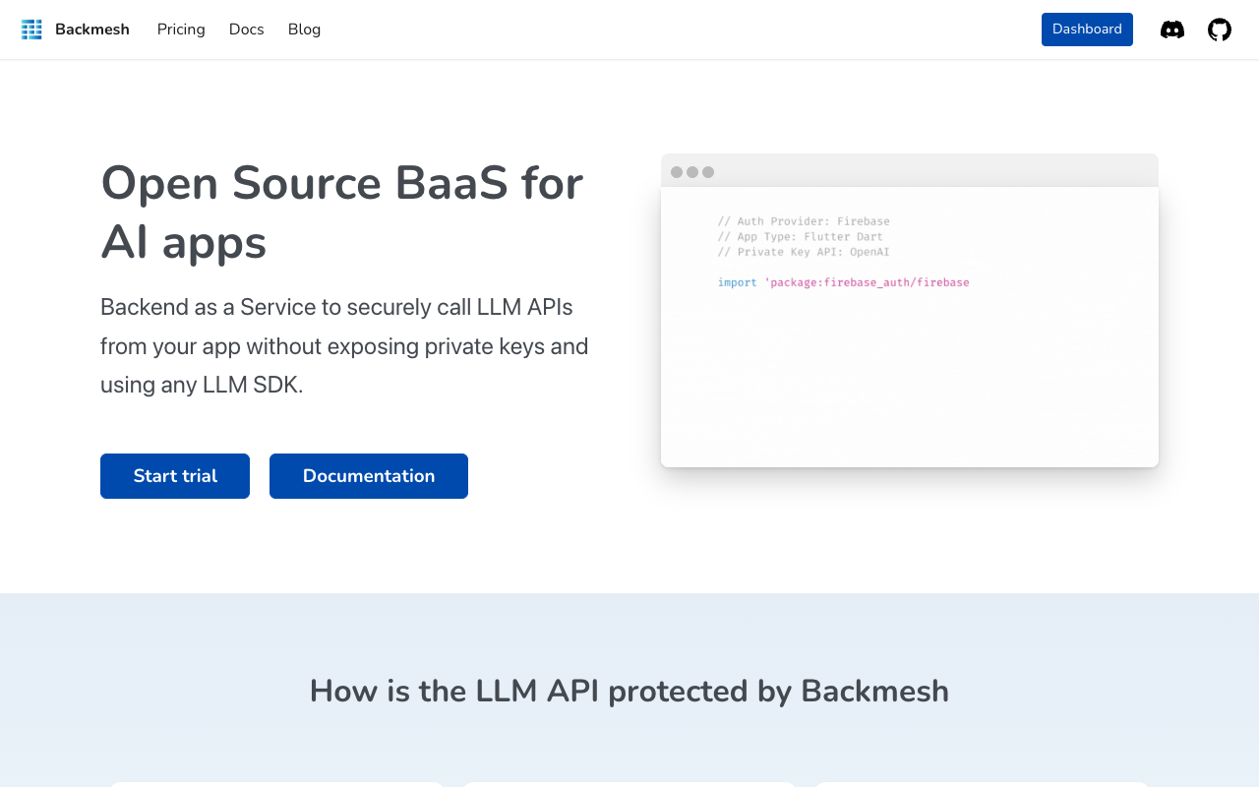
Task: Click the Backmesh brand name
Action: point(92,30)
